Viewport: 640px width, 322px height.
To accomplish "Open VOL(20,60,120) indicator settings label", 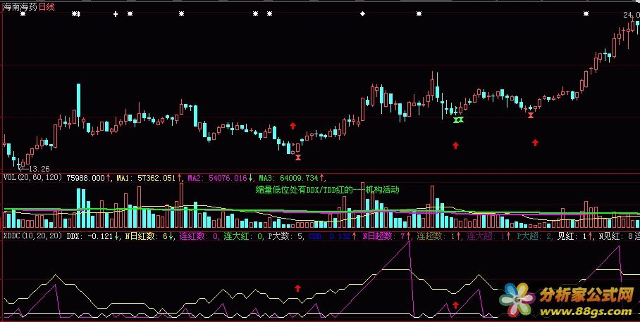I will [32, 178].
